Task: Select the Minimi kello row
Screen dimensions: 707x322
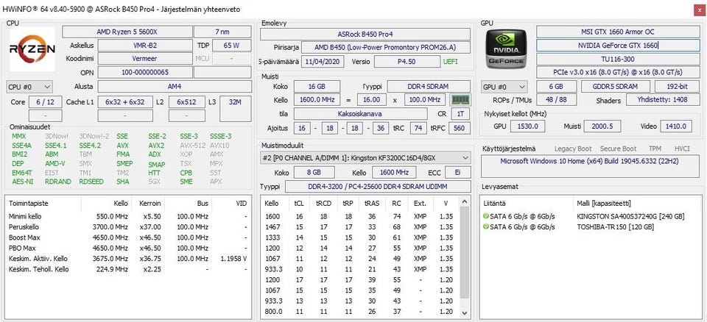Action: [127, 216]
